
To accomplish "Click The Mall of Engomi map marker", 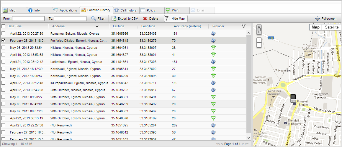I will click(286, 122).
